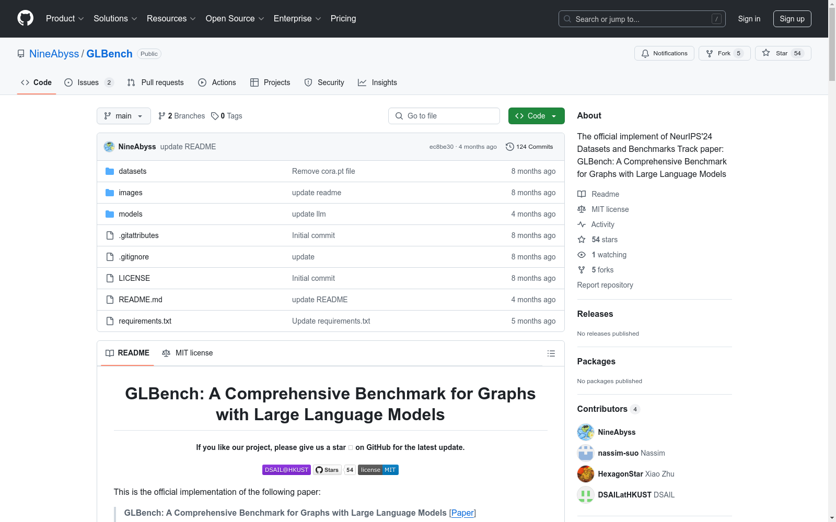Click the Search or jump to field

tap(642, 19)
